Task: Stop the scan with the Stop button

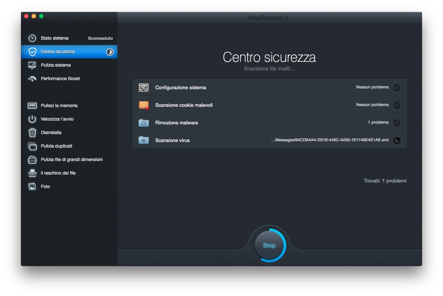Action: [269, 245]
